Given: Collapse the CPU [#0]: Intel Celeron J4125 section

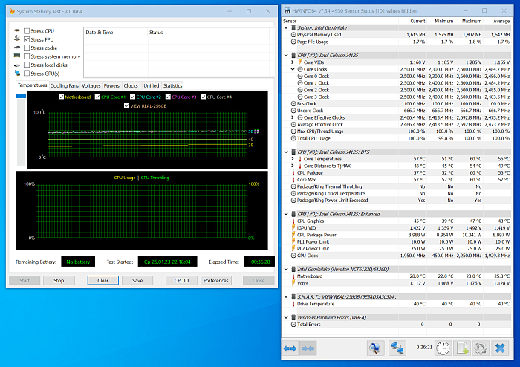Looking at the screenshot, I should [x=286, y=56].
